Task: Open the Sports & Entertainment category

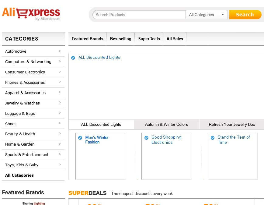Action: 27,155
